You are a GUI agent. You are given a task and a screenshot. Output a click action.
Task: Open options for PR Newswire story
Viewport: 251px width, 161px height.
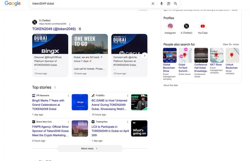pyautogui.click(x=68, y=96)
